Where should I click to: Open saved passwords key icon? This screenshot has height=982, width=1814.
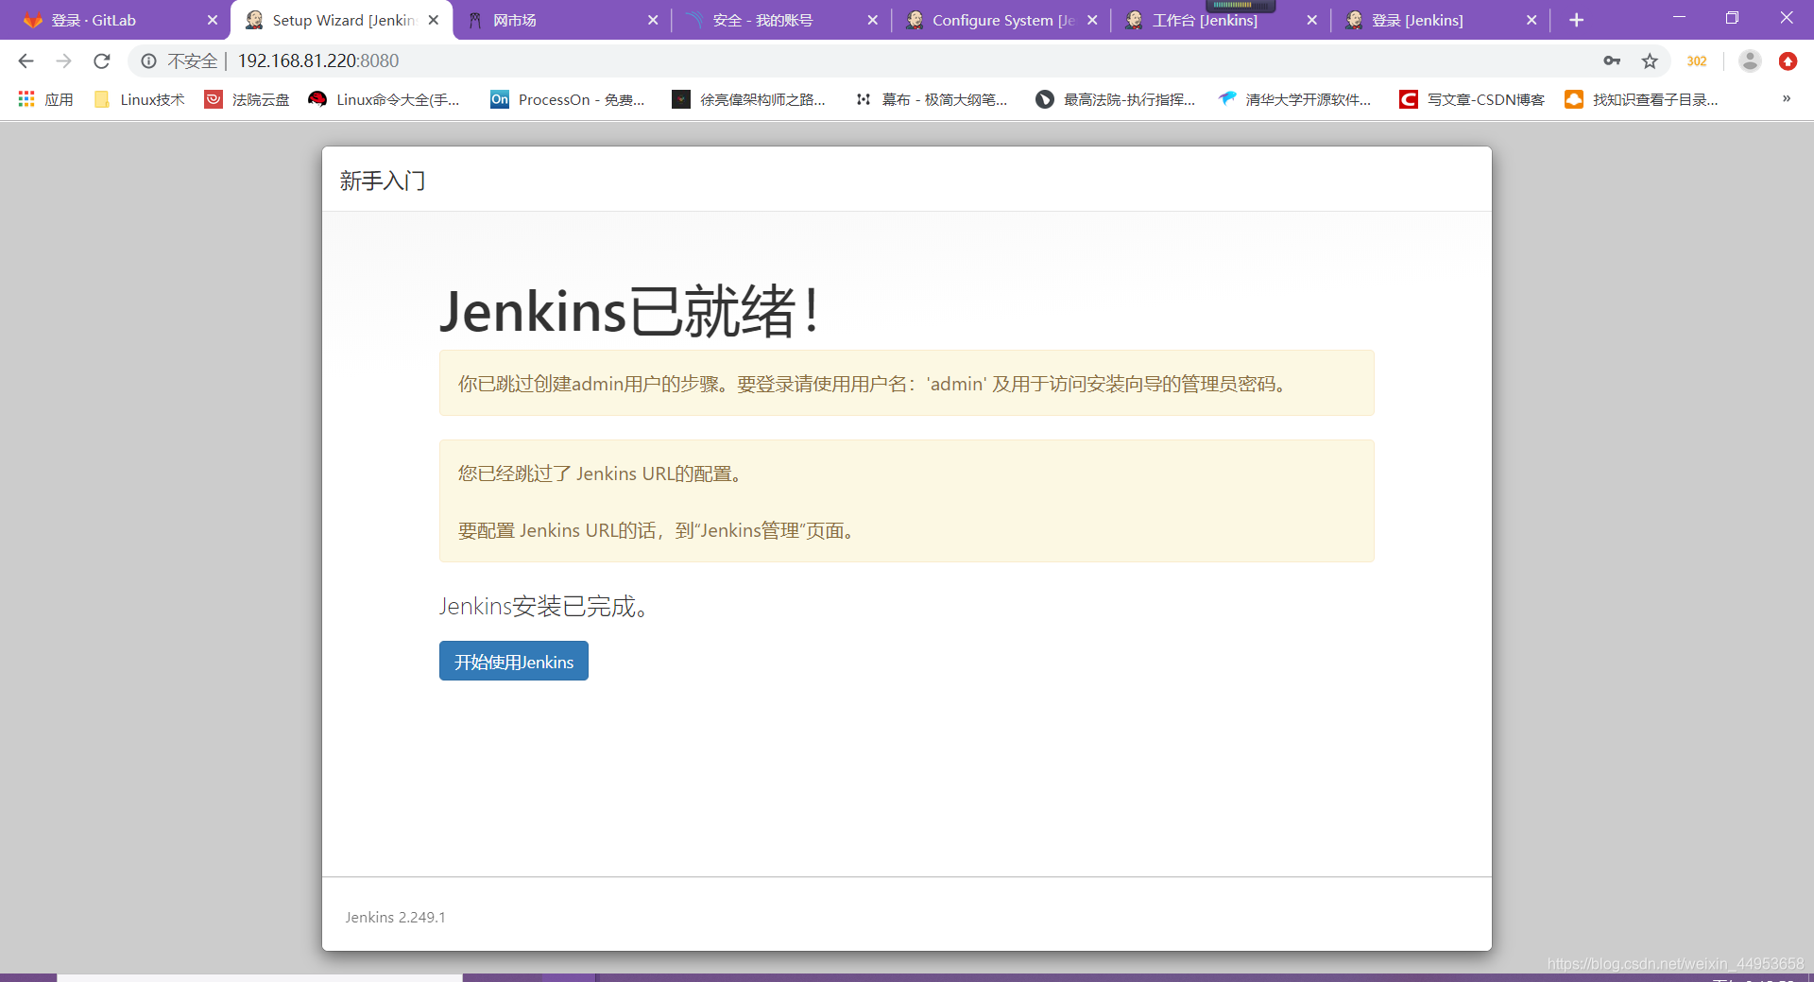click(x=1612, y=61)
